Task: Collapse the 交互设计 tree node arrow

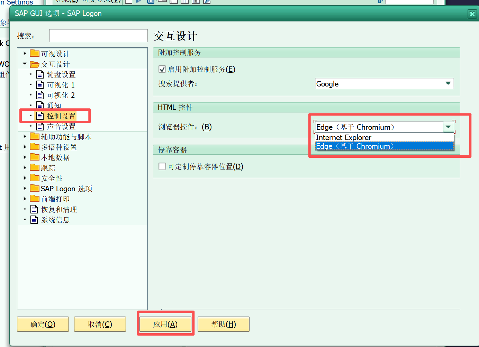Action: click(x=25, y=64)
